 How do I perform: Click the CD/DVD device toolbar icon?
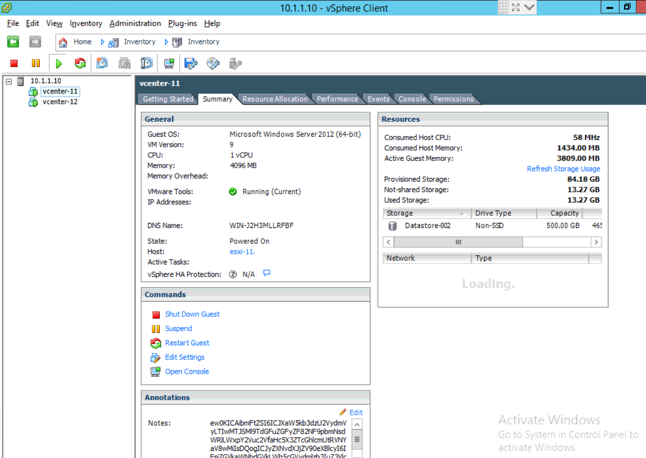pos(213,63)
